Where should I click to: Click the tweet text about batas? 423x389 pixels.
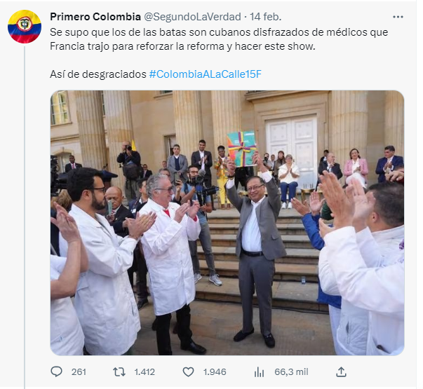[x=219, y=39]
